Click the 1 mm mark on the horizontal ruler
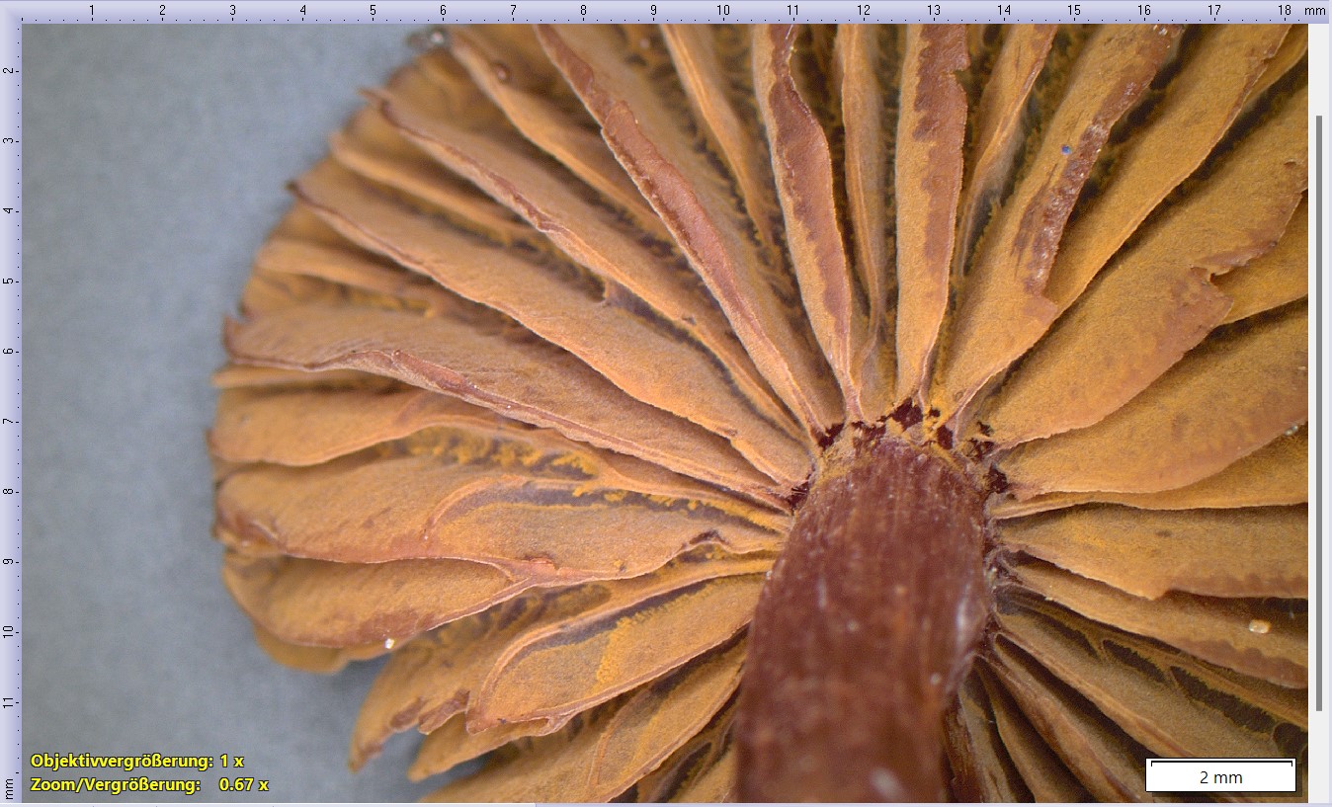 pos(92,11)
